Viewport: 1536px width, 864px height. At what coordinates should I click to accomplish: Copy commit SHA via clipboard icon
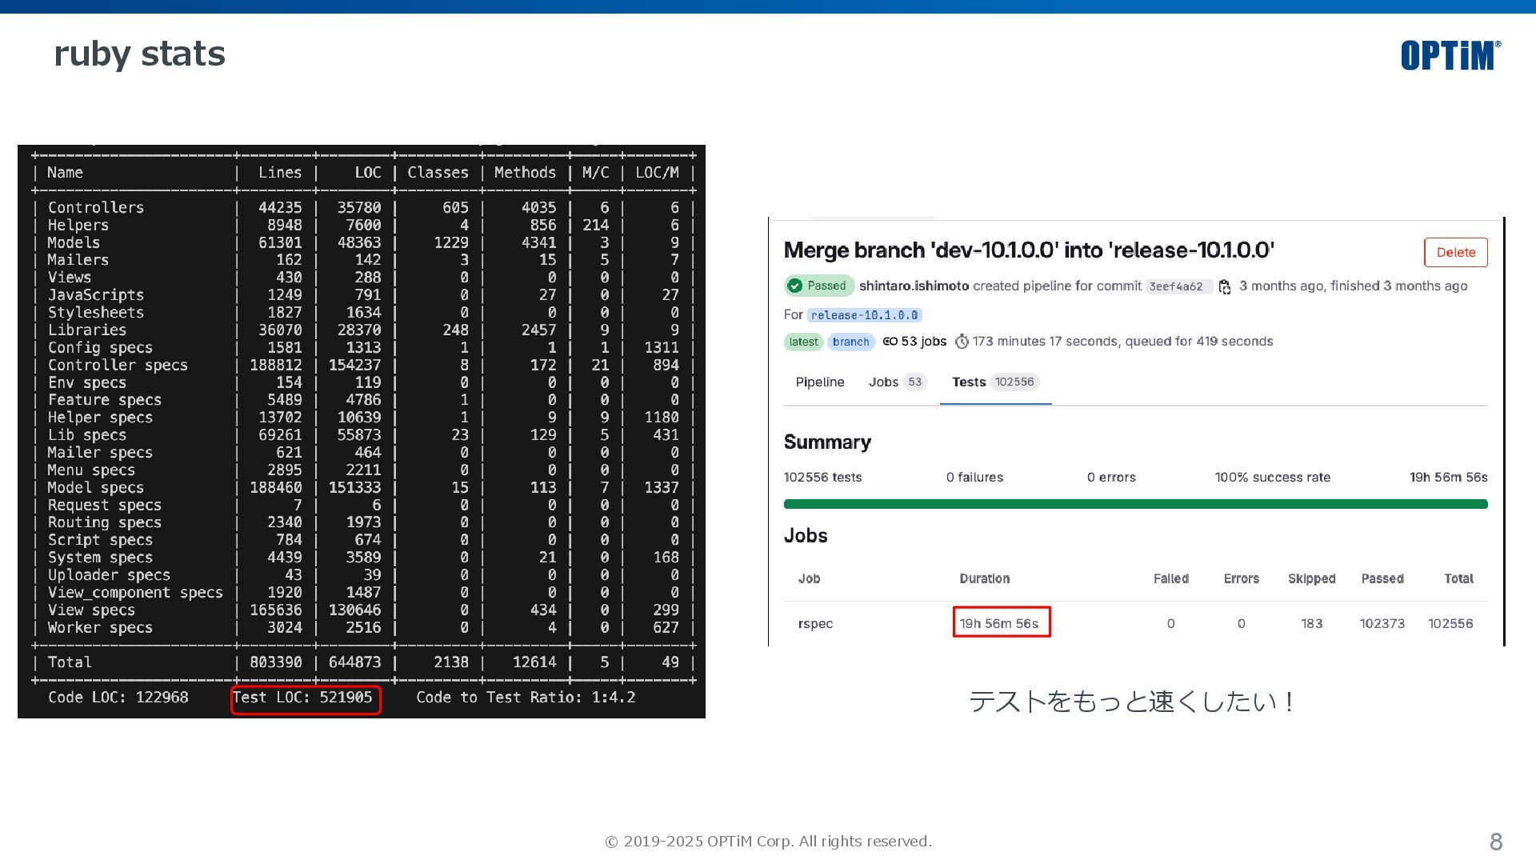pyautogui.click(x=1225, y=287)
